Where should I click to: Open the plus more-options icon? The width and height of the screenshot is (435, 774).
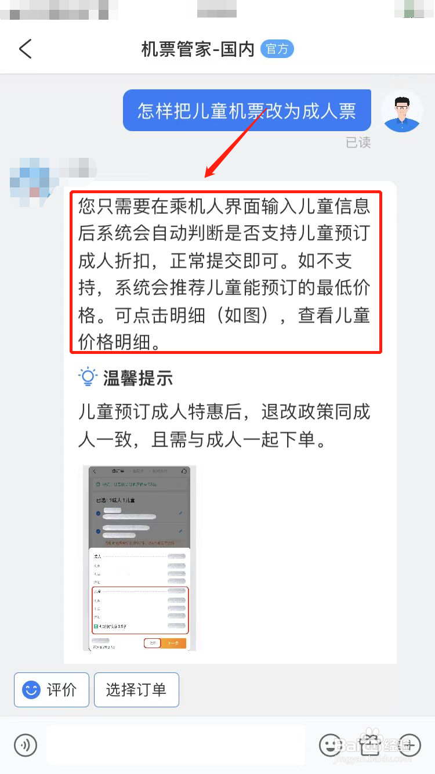pos(408,744)
